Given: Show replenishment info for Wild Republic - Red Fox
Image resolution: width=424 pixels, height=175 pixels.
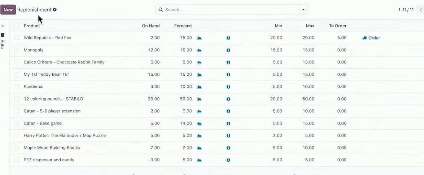Looking at the screenshot, I should [228, 38].
